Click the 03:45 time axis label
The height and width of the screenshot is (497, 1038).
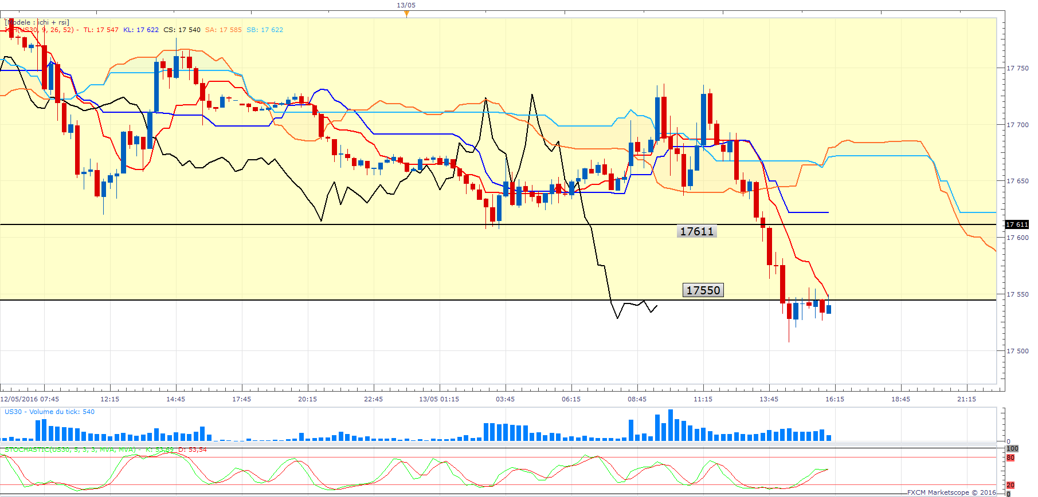pos(506,399)
